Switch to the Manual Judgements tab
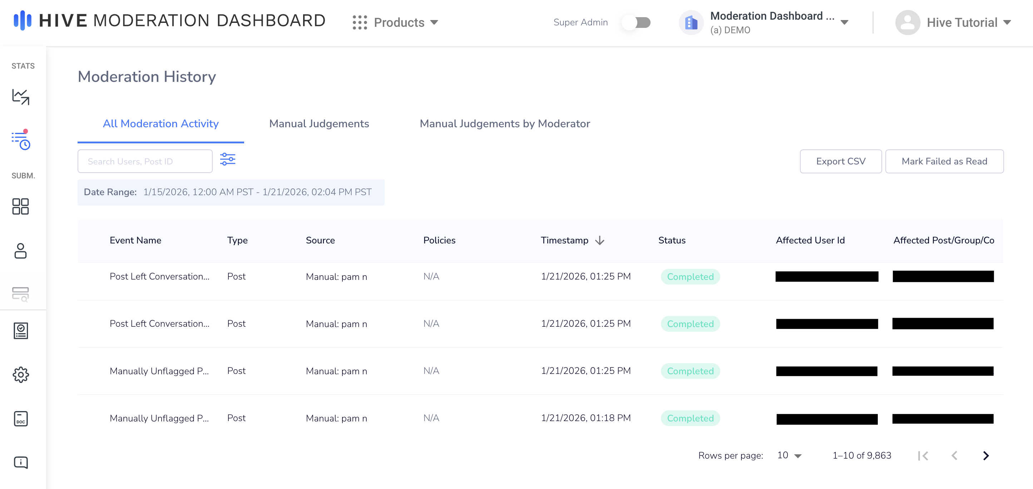Viewport: 1033px width, 489px height. tap(319, 124)
